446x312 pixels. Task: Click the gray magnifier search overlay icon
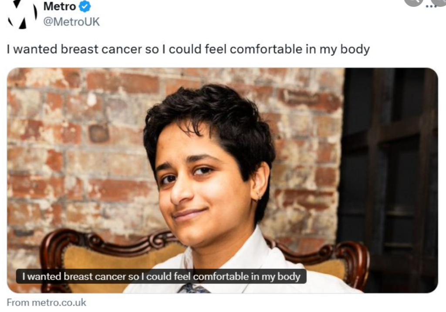(x=414, y=2)
